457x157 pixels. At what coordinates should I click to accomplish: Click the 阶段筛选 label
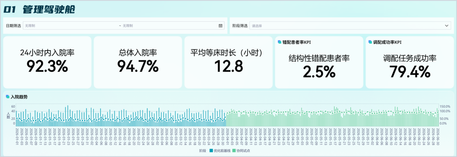click(240, 26)
